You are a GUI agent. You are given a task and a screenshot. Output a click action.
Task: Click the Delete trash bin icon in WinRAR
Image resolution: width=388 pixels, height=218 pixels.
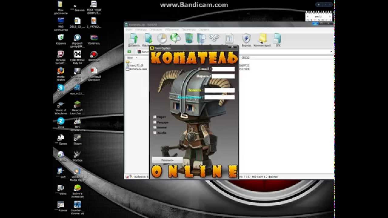pyautogui.click(x=189, y=38)
